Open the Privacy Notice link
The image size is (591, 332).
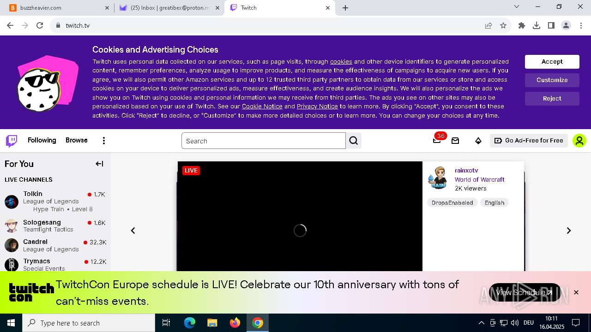pos(317,107)
